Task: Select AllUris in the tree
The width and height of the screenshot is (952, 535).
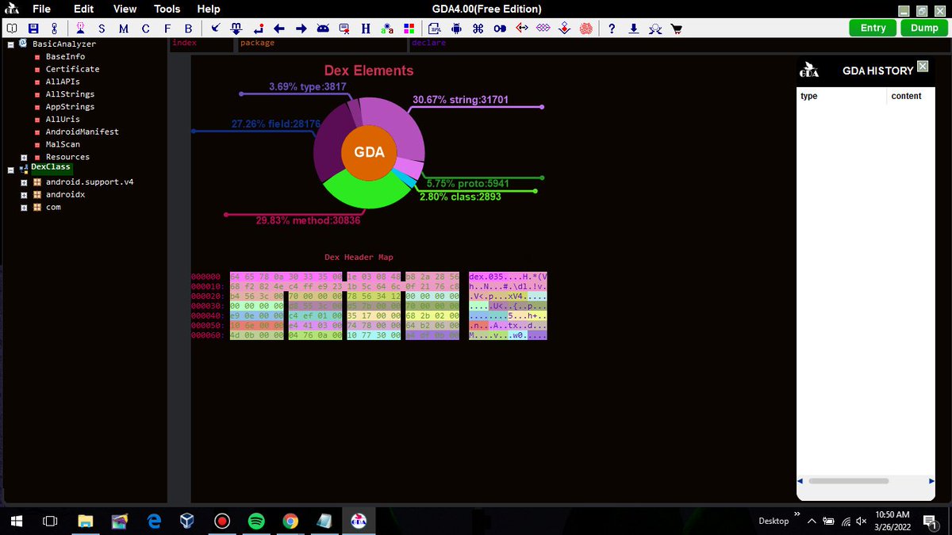Action: point(63,119)
